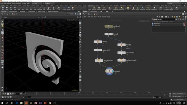Select first polyextrude1 input row
The height and width of the screenshot is (105, 187).
click(x=169, y=23)
